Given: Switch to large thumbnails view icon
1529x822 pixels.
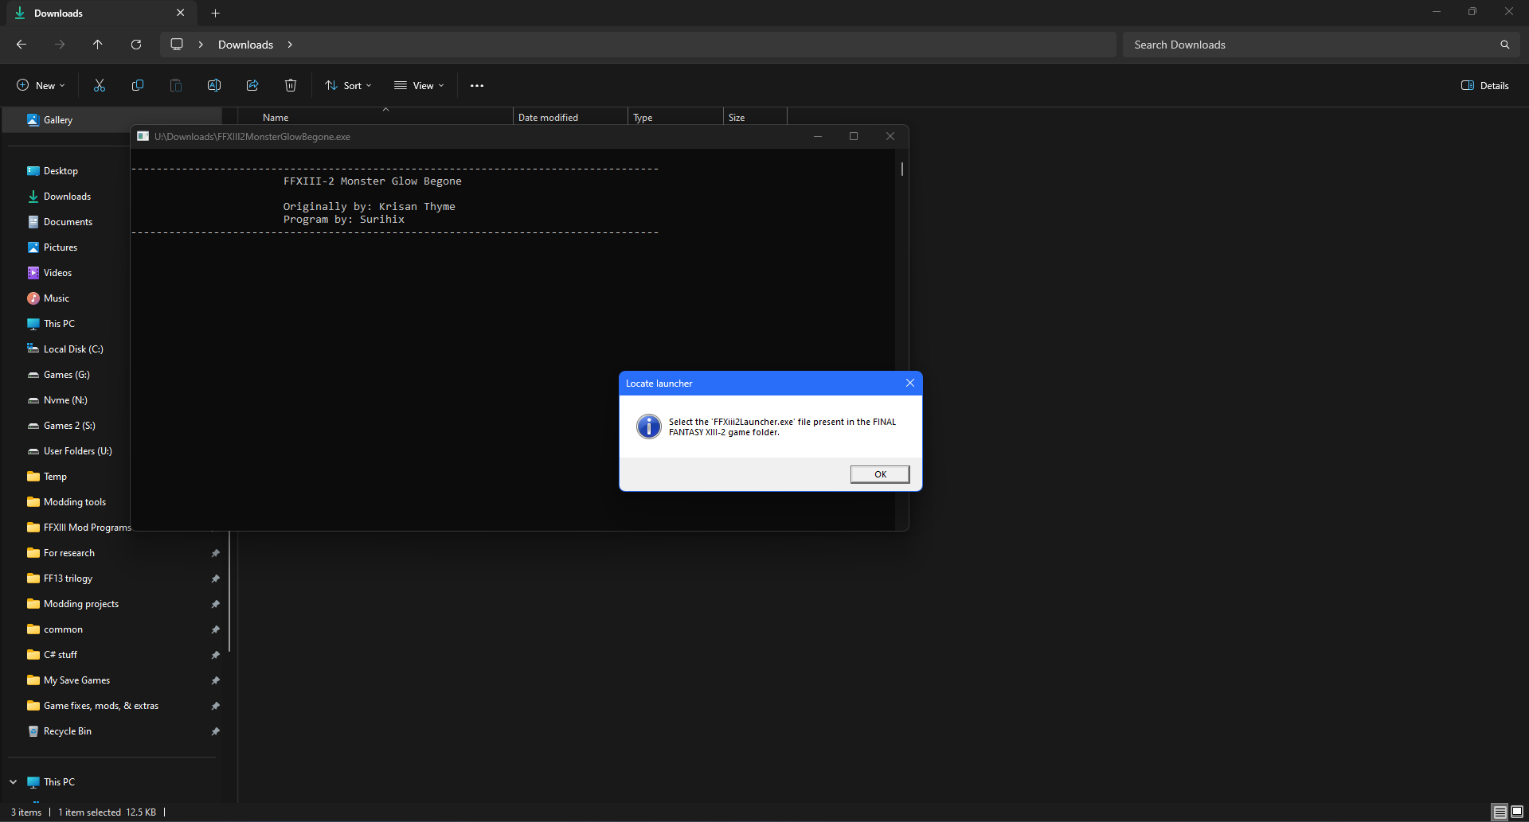Looking at the screenshot, I should point(1517,812).
